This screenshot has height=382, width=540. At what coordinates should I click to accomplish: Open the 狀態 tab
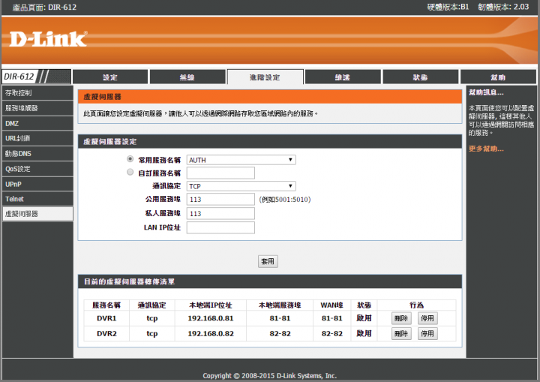(421, 77)
